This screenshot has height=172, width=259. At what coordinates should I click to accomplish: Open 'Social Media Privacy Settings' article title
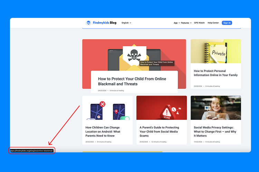[x=215, y=131]
